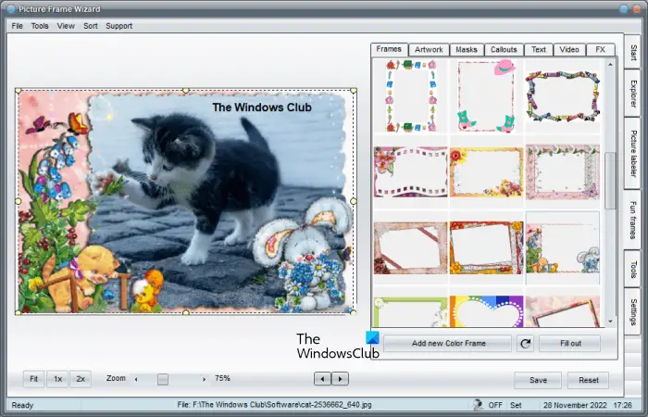Open the Start side tab
648x417 pixels.
click(632, 52)
